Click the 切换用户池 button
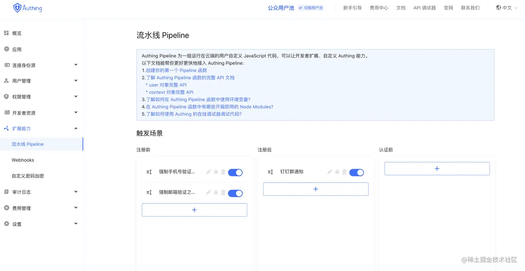This screenshot has height=271, width=525. (311, 8)
